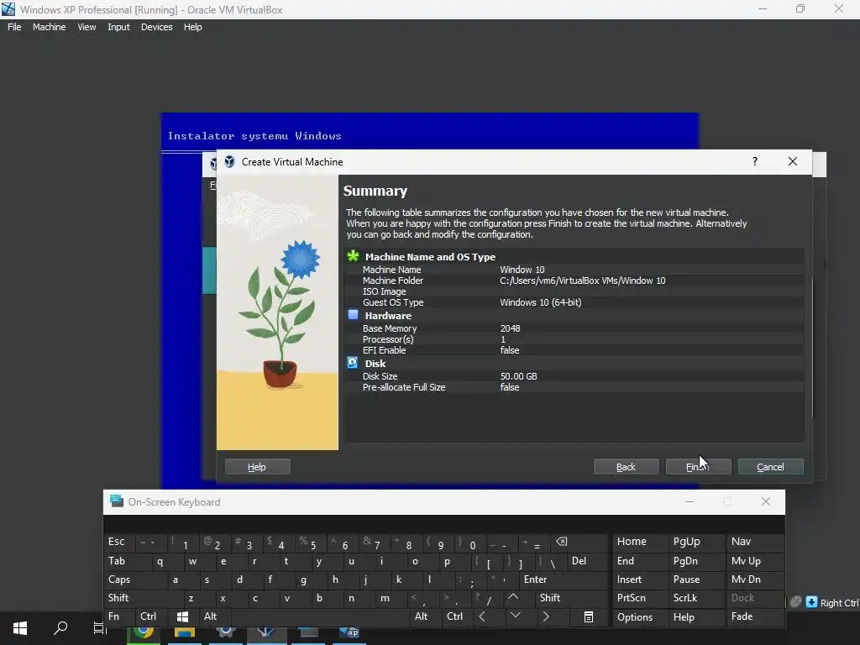Open Task View on the taskbar

pos(99,628)
